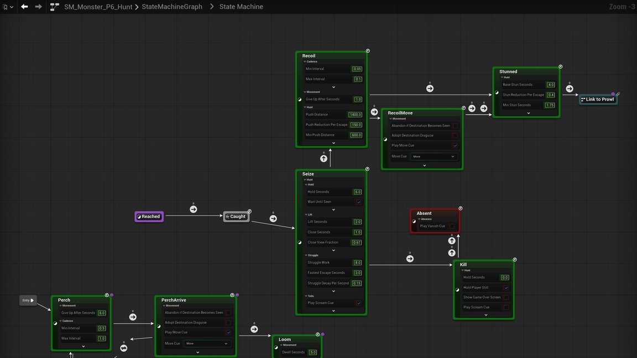Image resolution: width=637 pixels, height=358 pixels.
Task: Toggle Abandon if Destination Becomes Seen in RecoilMove
Action: 455,126
